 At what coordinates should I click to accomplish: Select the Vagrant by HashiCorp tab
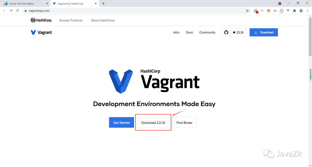pyautogui.click(x=75, y=3)
